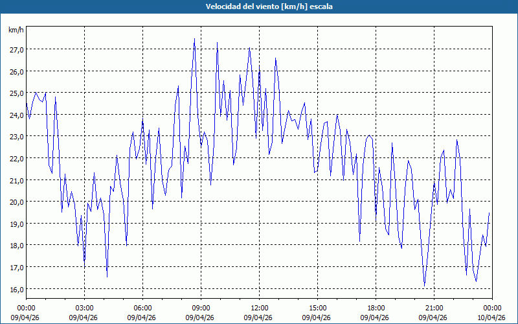
Task: Click the 00:00 label above 10/04/26
Action: [491, 308]
